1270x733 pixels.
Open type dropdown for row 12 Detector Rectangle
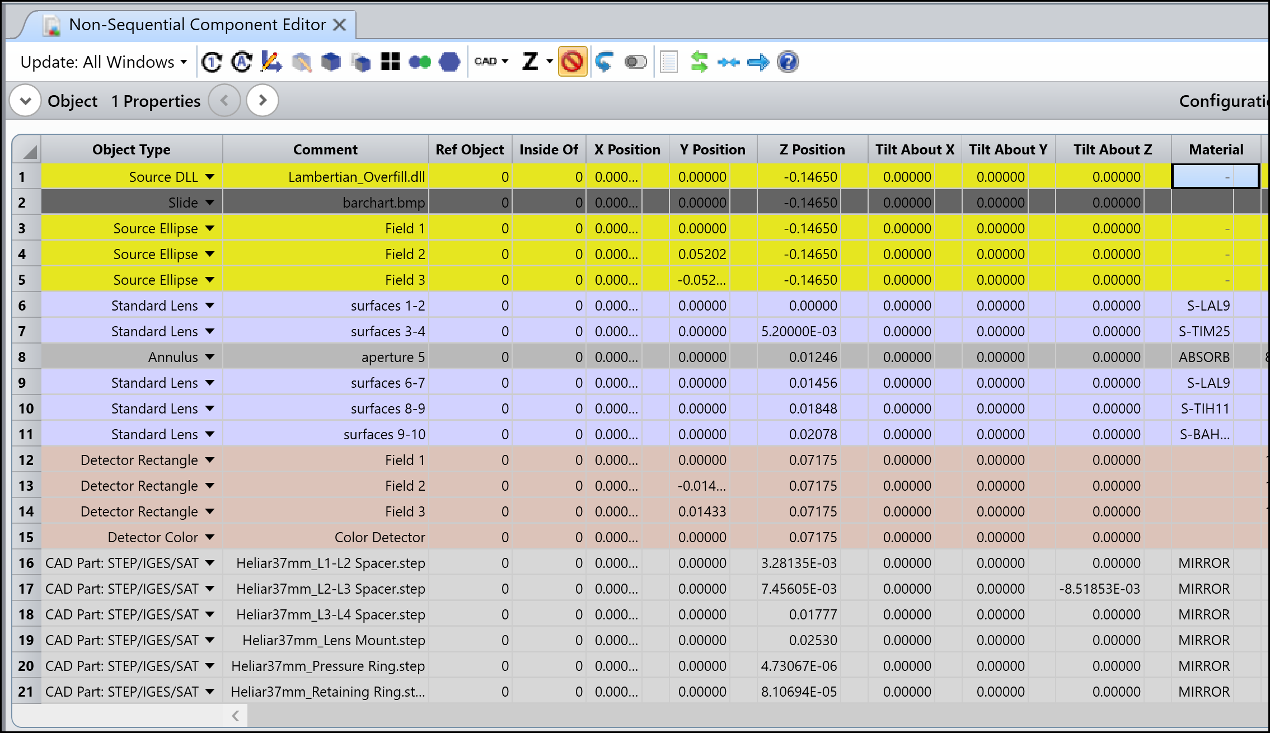[x=210, y=460]
